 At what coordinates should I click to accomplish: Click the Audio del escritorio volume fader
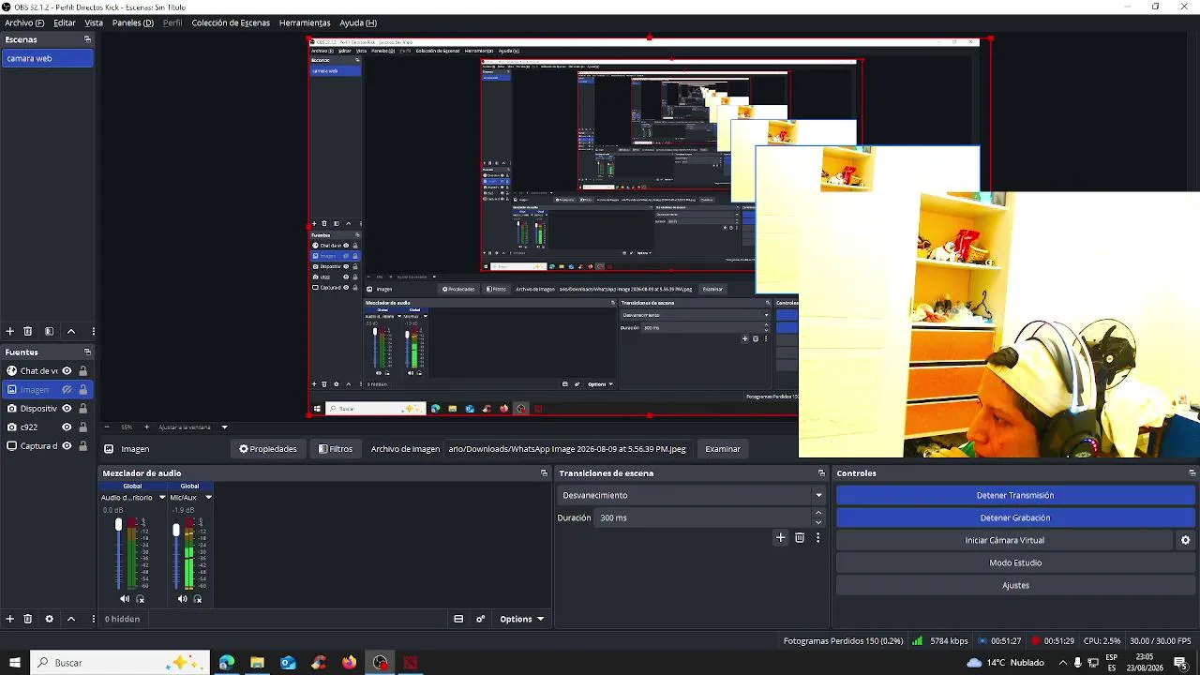tap(118, 525)
